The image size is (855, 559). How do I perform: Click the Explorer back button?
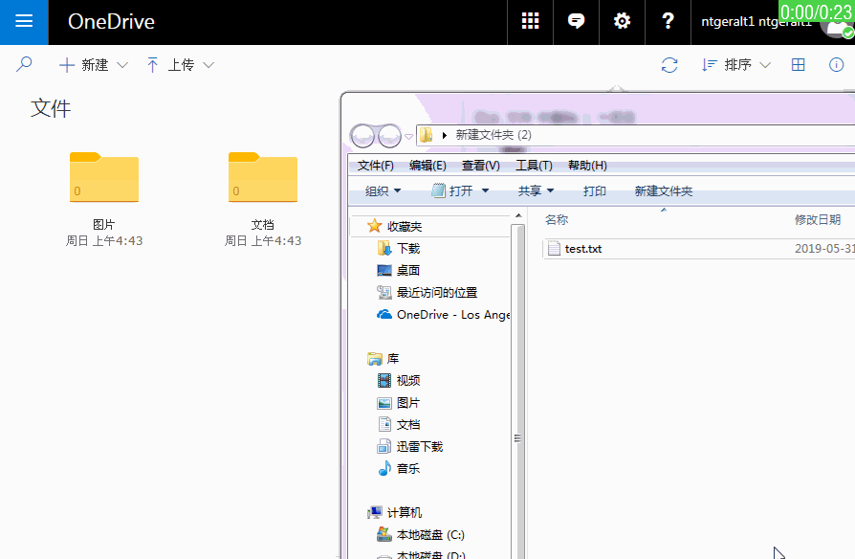[x=362, y=135]
